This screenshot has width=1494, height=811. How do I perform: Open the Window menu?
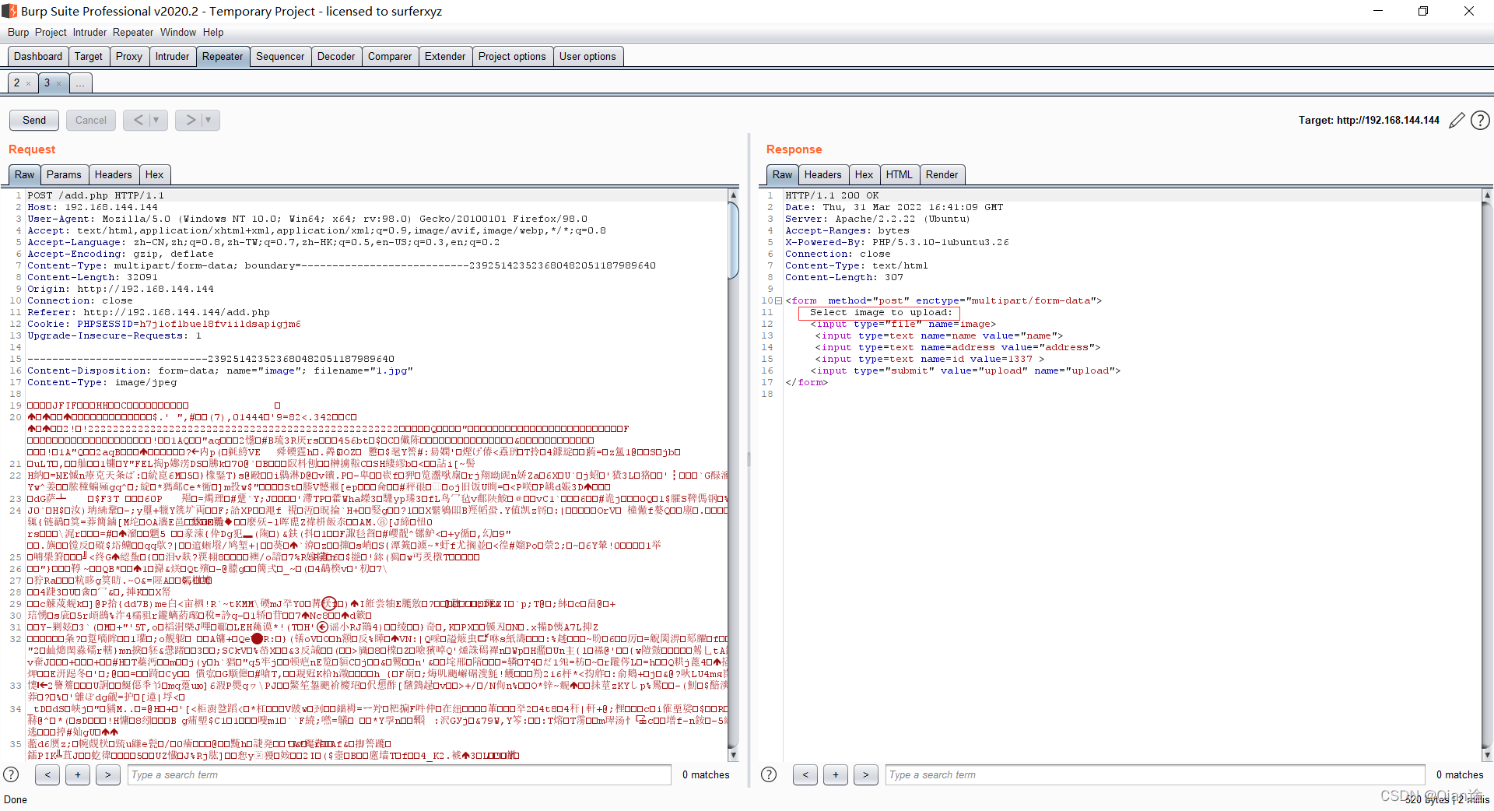click(x=178, y=32)
